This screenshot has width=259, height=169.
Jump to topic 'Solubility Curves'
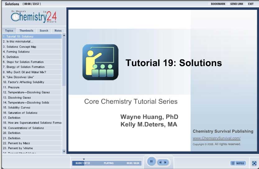[x=19, y=108]
